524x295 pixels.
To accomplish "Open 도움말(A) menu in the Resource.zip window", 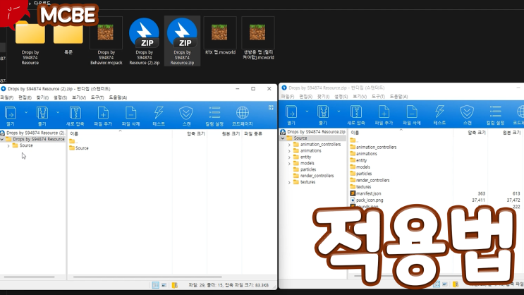I will [x=398, y=97].
